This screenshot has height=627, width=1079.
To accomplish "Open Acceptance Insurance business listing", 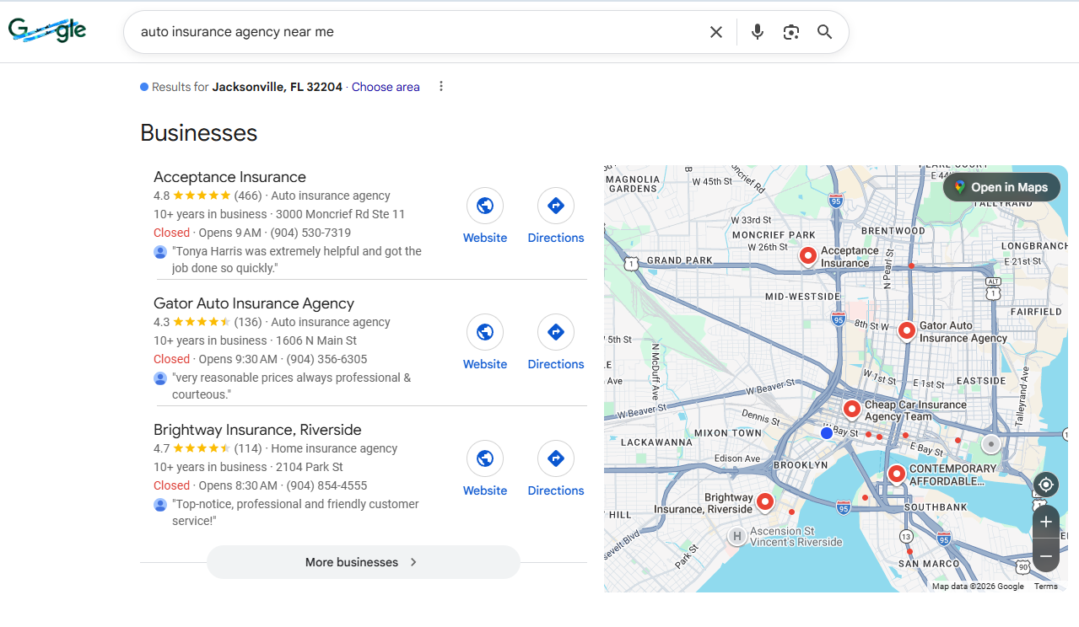I will [229, 177].
